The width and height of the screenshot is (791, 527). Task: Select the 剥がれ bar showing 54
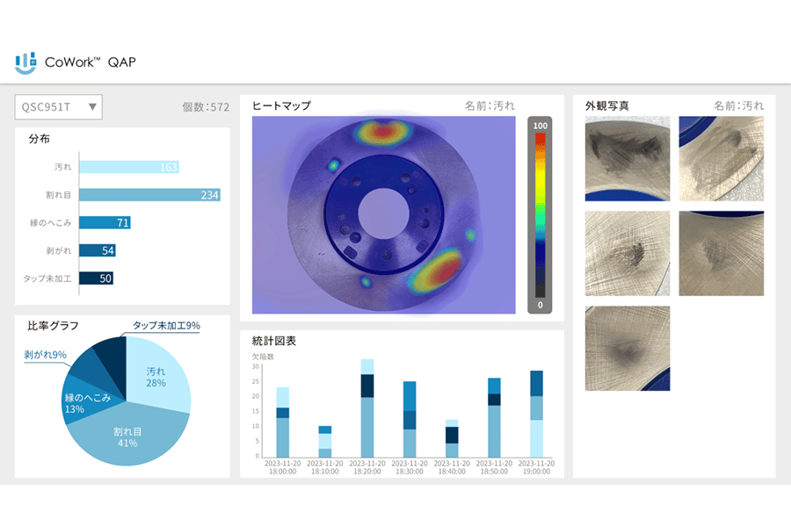point(98,250)
